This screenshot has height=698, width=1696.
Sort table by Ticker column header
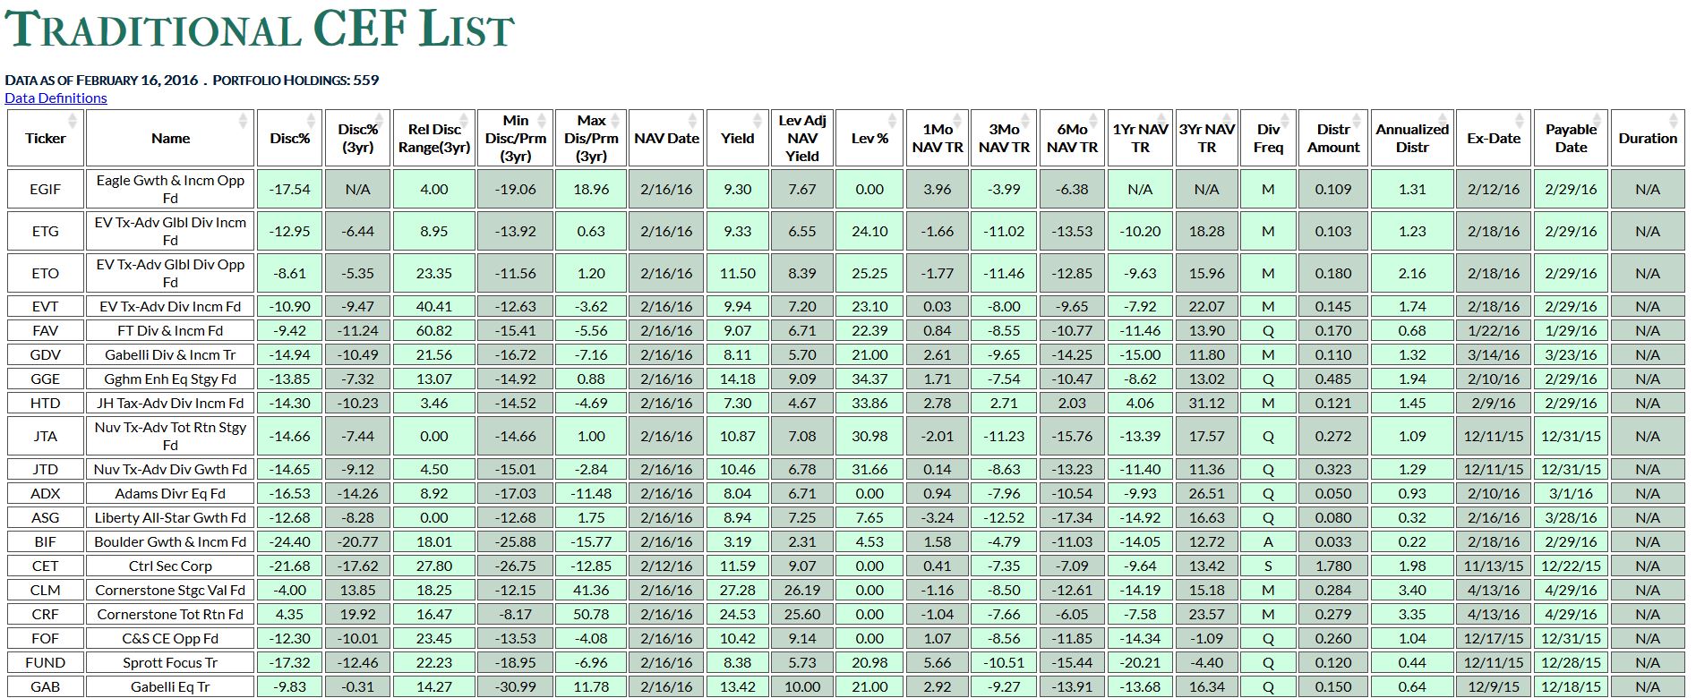click(45, 139)
